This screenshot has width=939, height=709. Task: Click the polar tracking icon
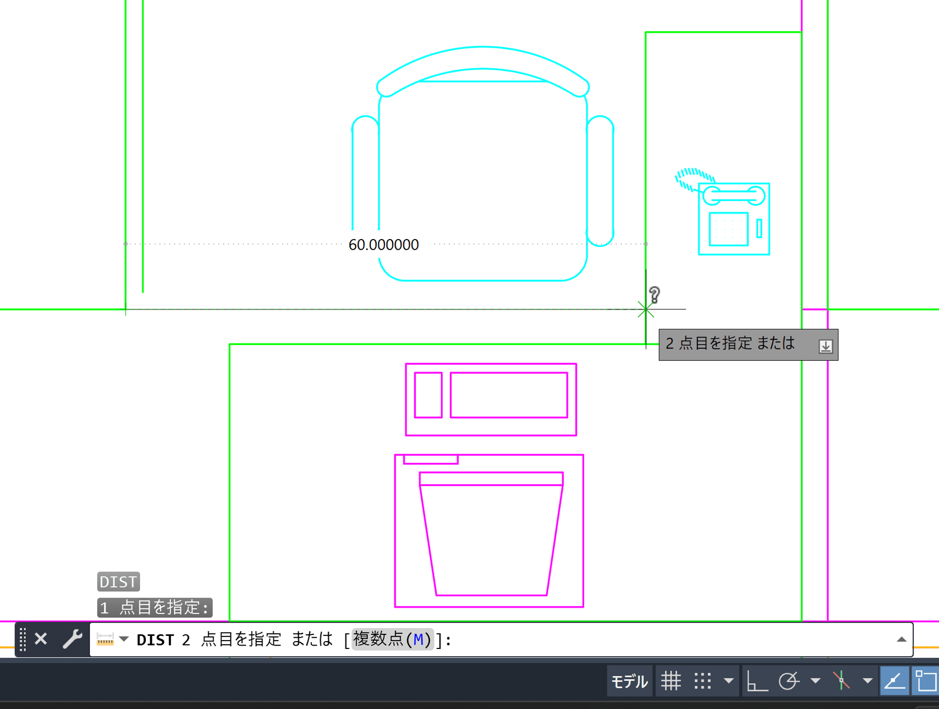(x=788, y=681)
